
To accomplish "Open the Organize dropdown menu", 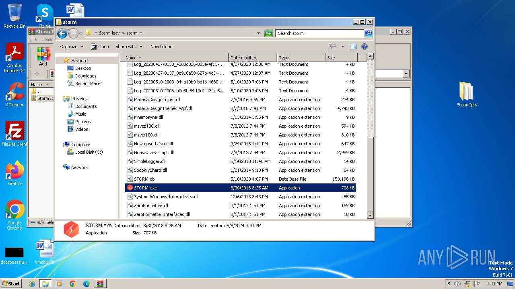I will [x=72, y=47].
